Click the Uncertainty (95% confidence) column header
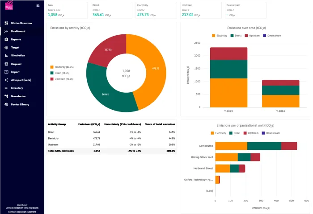 123,124
